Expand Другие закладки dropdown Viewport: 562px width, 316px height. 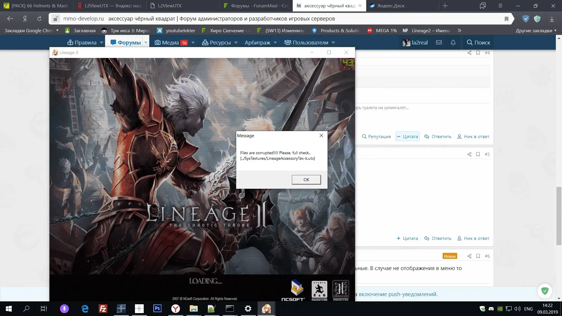536,30
